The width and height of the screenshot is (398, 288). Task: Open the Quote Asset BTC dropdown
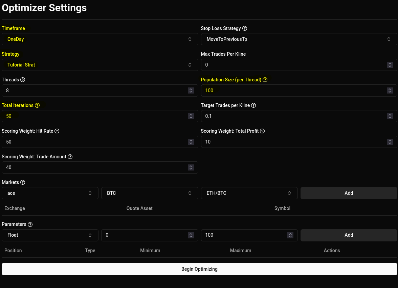pos(150,193)
